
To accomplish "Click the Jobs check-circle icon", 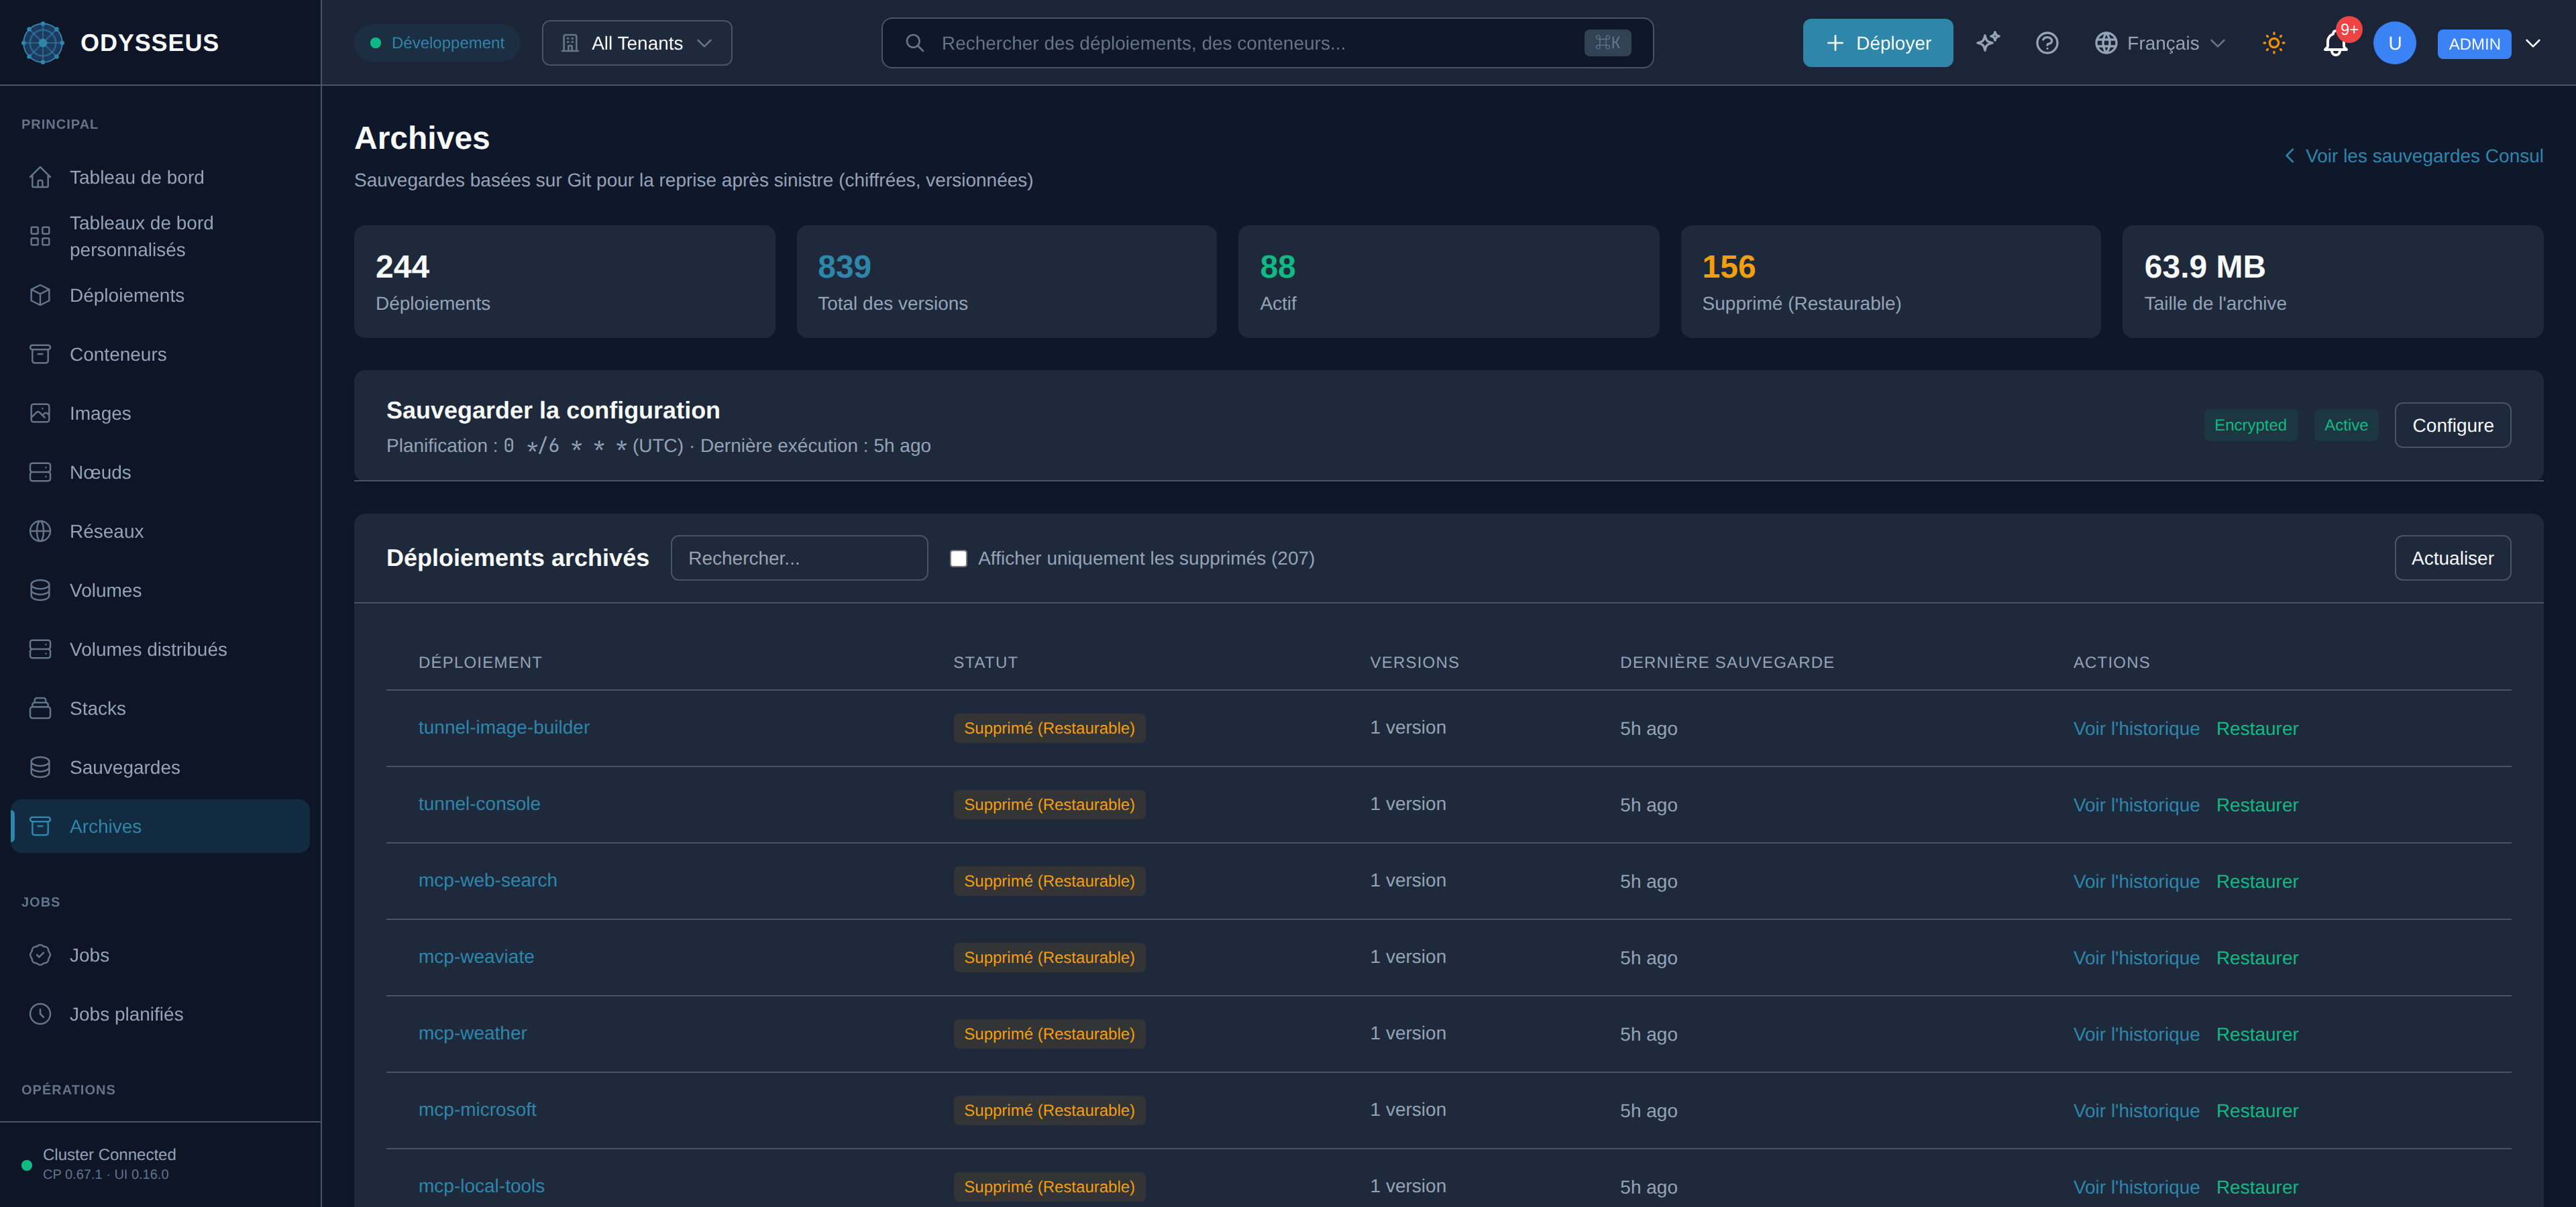I will pos(40,954).
